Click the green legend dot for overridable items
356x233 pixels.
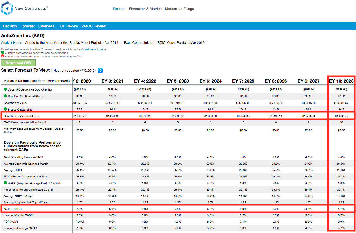(x=3, y=52)
